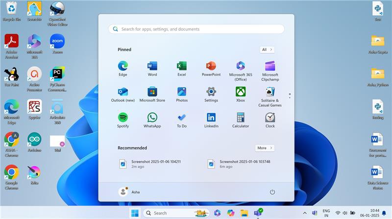
Task: Show hidden system tray icons chevron
Action: pyautogui.click(x=305, y=213)
